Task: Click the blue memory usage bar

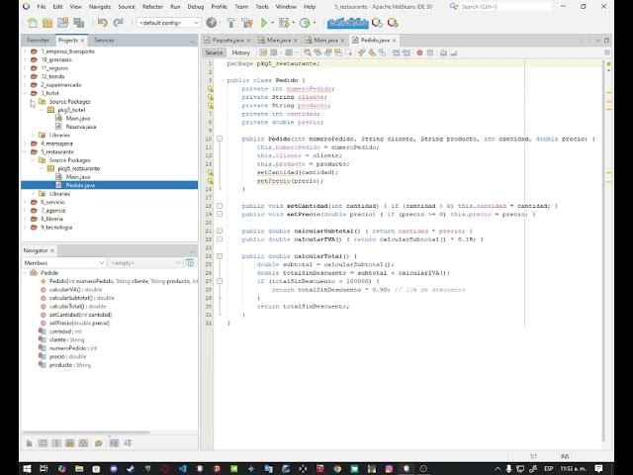Action: 347,23
